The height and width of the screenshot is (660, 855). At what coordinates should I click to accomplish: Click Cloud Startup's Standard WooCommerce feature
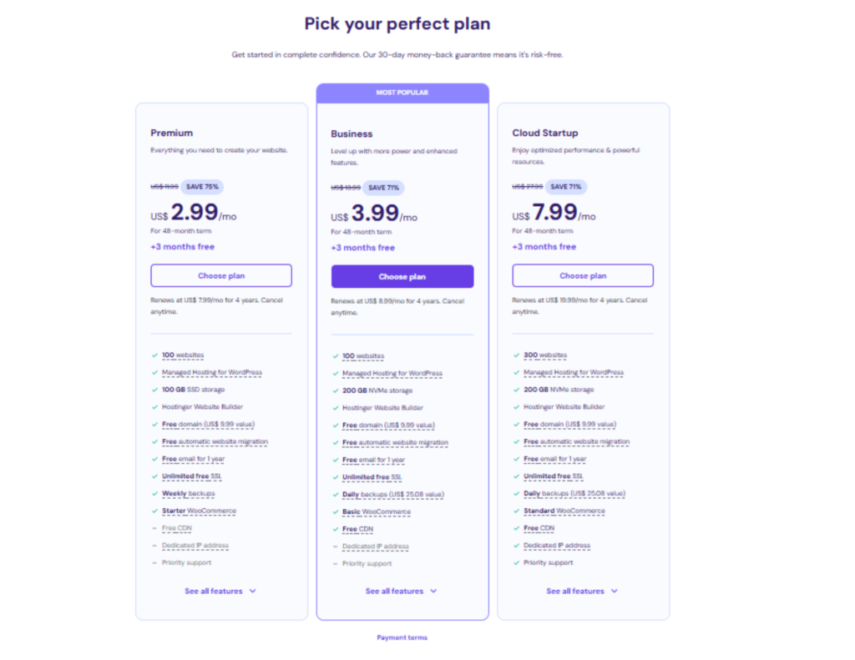[x=564, y=511]
